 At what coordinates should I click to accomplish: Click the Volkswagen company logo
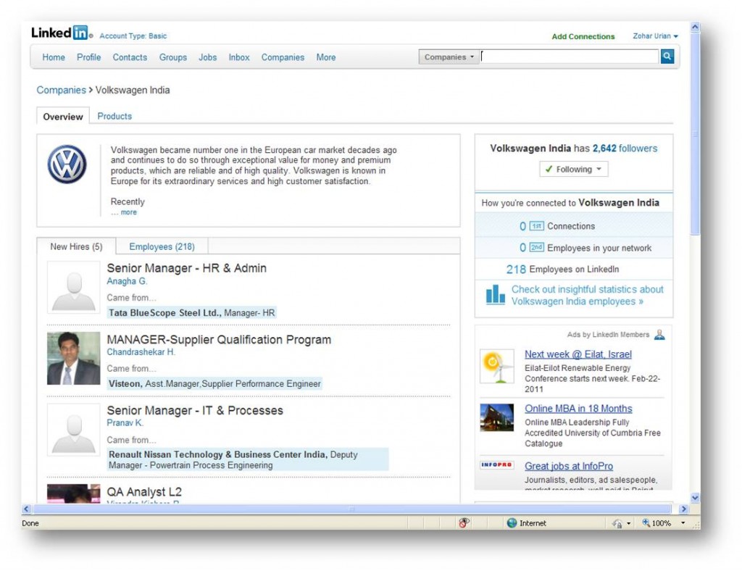pyautogui.click(x=67, y=164)
